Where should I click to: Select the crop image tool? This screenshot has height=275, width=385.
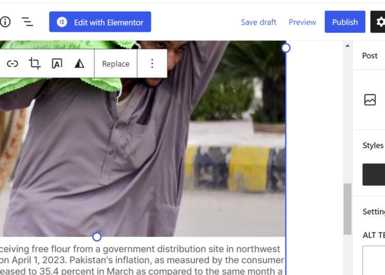click(x=34, y=64)
